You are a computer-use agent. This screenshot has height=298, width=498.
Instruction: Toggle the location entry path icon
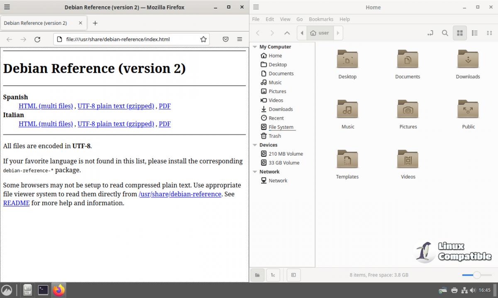click(430, 33)
